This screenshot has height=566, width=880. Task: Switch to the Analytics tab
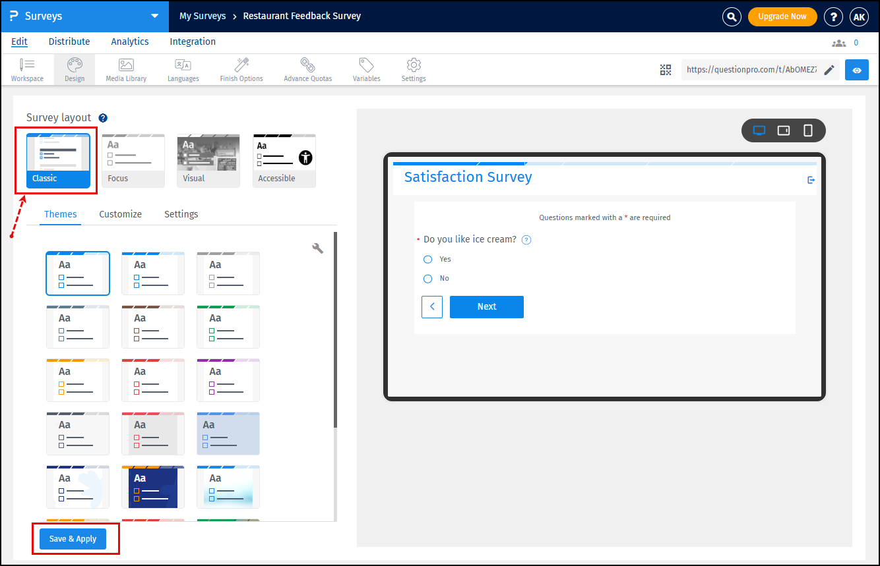coord(129,42)
